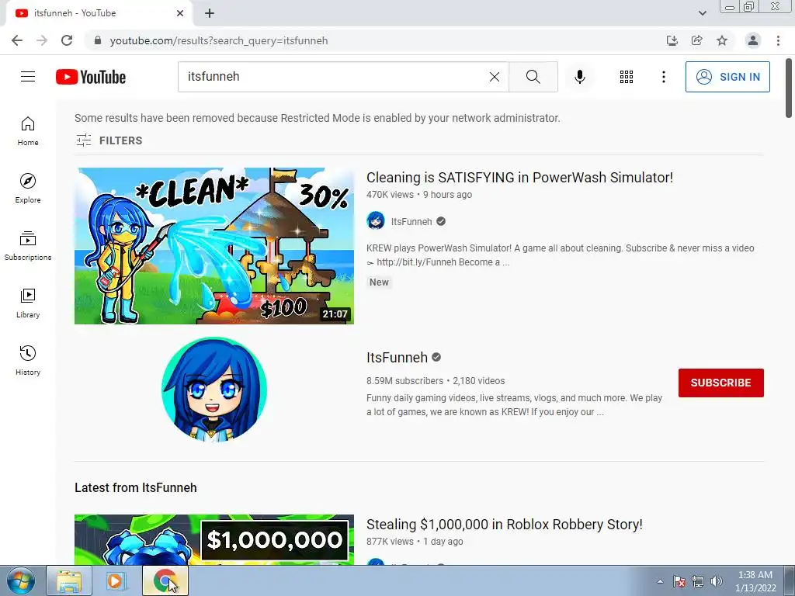
Task: Click the SIGN IN button
Action: [727, 77]
